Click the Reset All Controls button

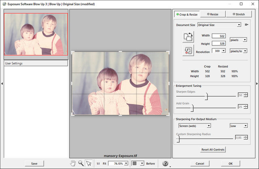[x=213, y=150]
